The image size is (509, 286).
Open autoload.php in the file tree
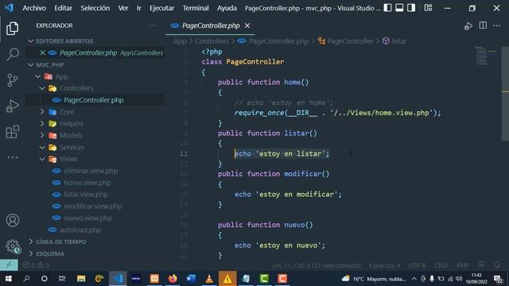click(x=80, y=230)
